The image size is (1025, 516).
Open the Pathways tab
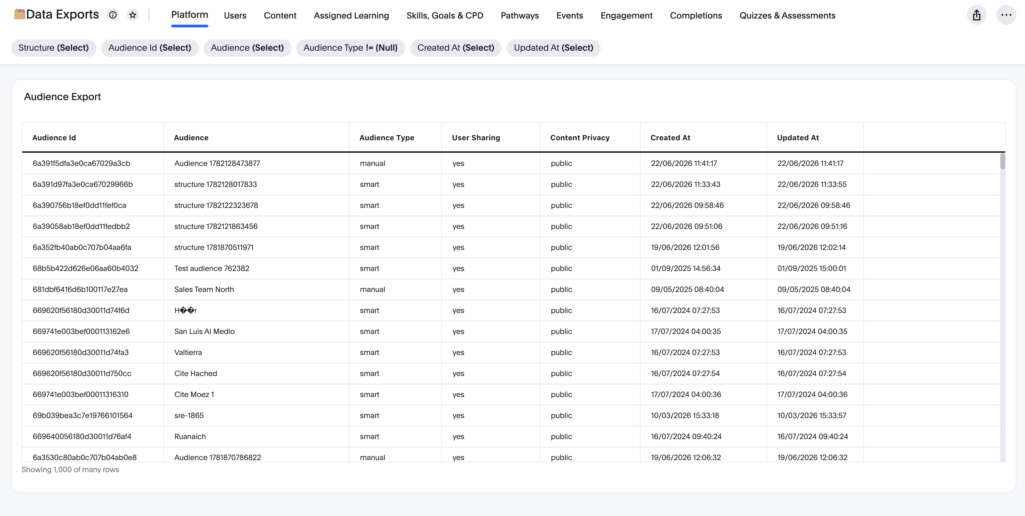520,15
